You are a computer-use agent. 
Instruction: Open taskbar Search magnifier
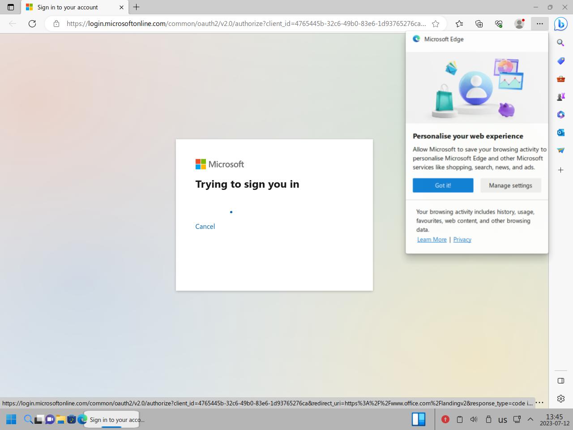(x=28, y=420)
